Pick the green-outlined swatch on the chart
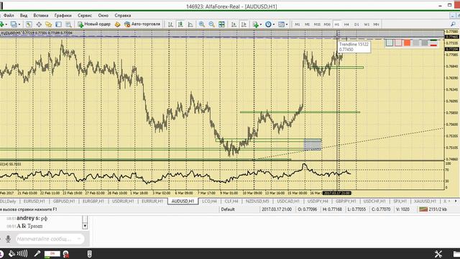Screen dimensions: 460x259 [390, 43]
